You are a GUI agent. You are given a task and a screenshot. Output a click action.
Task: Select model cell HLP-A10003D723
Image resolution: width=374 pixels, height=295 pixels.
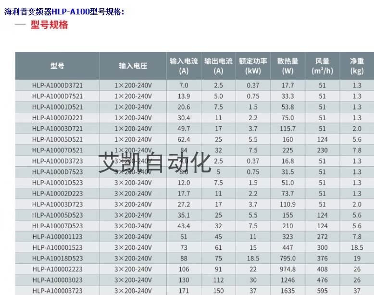[57, 204]
